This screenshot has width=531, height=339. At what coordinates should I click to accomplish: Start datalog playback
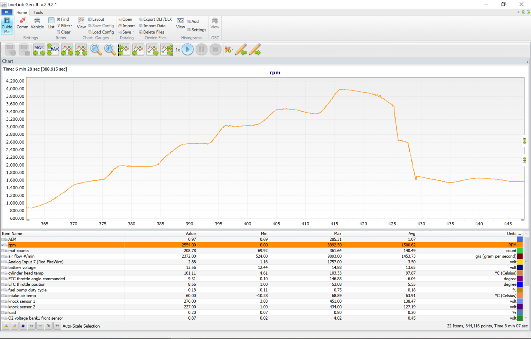(x=188, y=50)
